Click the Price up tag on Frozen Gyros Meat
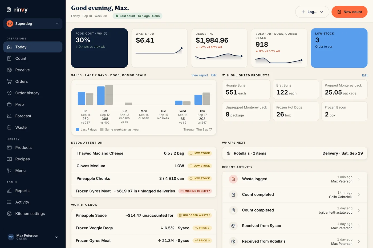This screenshot has width=373, height=248. coord(202,241)
